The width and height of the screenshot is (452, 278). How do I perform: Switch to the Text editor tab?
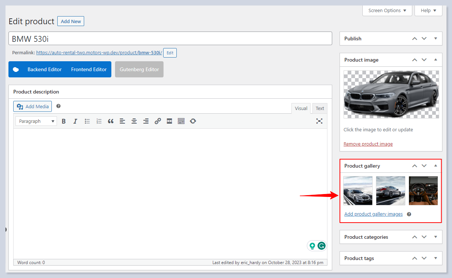pyautogui.click(x=320, y=108)
